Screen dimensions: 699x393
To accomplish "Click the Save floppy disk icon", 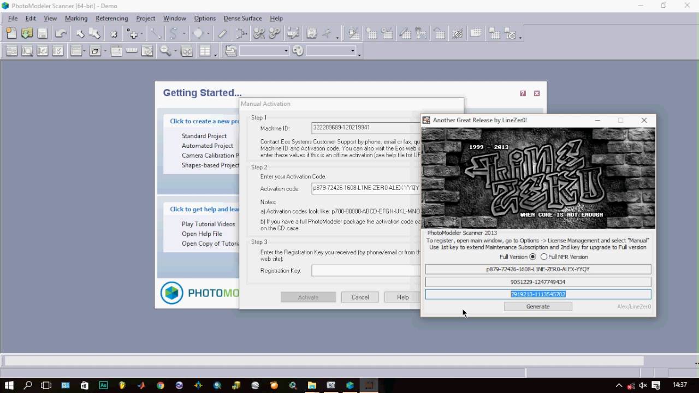I will 43,34.
